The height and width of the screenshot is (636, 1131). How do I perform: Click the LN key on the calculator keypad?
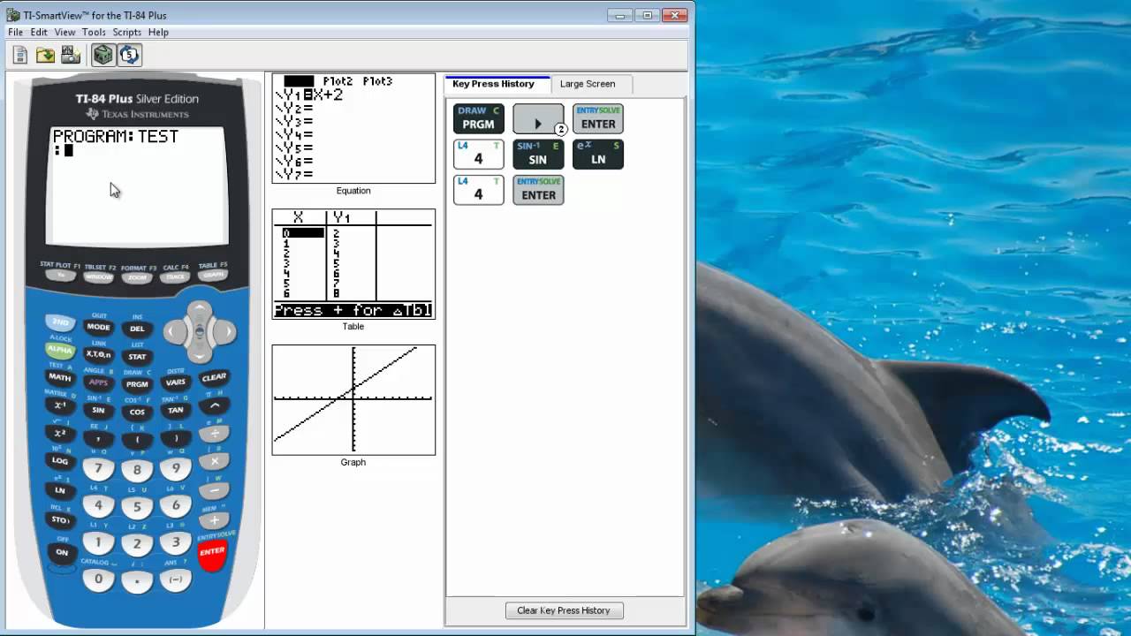[59, 490]
